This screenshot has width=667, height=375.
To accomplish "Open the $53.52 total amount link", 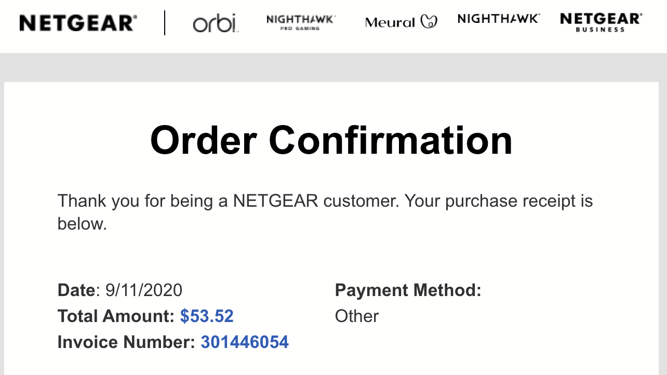I will point(207,316).
